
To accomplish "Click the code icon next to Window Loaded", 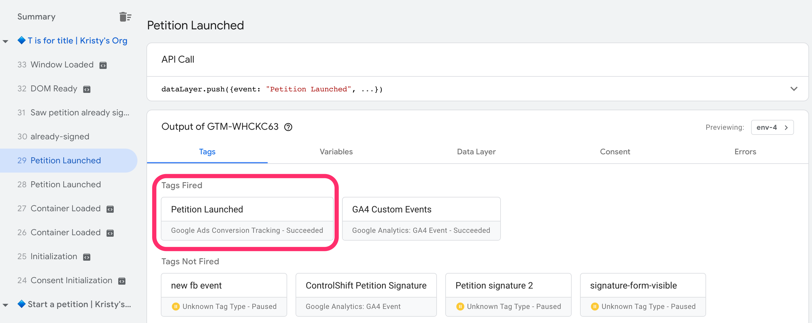I will tap(103, 65).
